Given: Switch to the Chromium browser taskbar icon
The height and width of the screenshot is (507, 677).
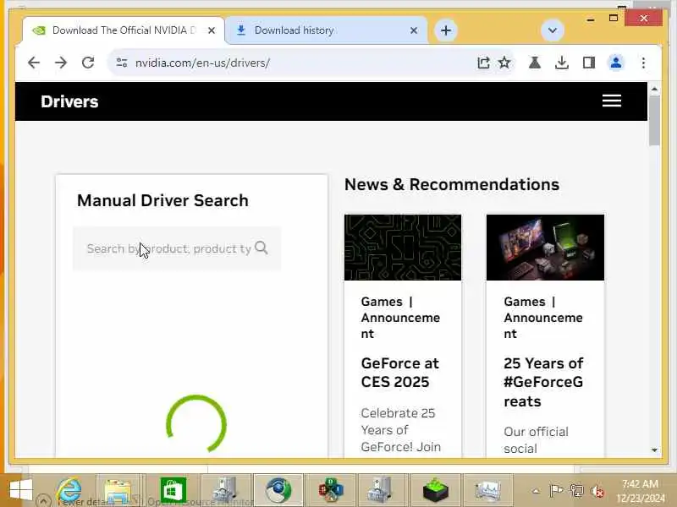Looking at the screenshot, I should (x=278, y=490).
